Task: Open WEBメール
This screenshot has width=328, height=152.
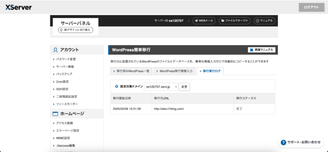Action: coord(204,21)
